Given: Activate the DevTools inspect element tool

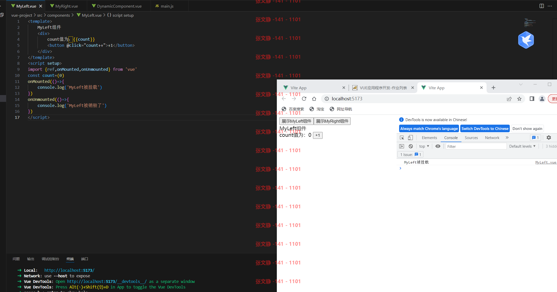Looking at the screenshot, I should click(402, 138).
